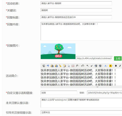Click the 回复标题 input field
Viewport: 122px width, 116px height.
point(76,17)
